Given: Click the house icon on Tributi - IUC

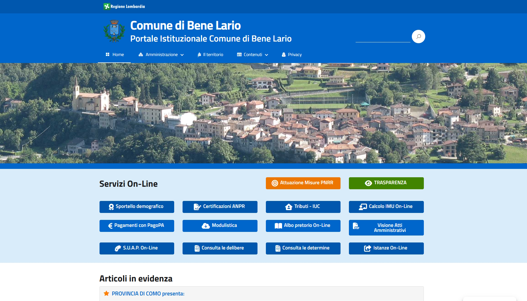Looking at the screenshot, I should [x=289, y=207].
